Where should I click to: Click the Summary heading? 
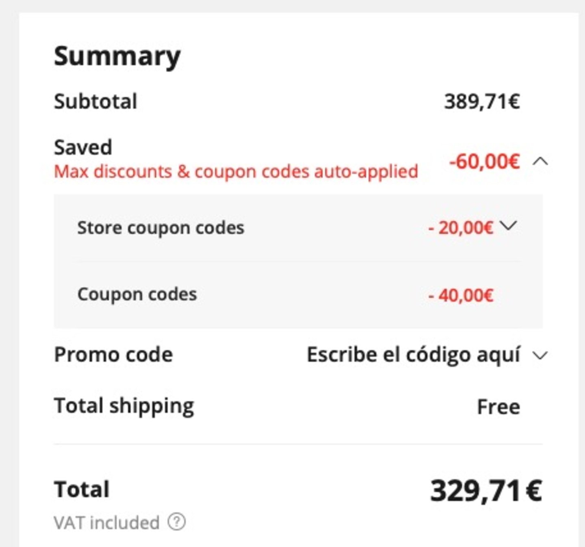[117, 56]
